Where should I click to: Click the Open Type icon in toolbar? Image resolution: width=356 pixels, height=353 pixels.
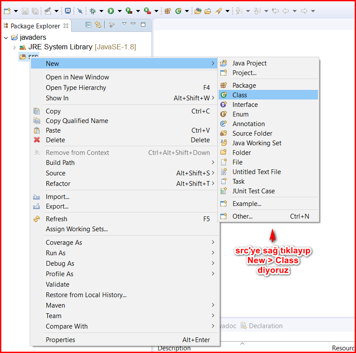coord(198,11)
